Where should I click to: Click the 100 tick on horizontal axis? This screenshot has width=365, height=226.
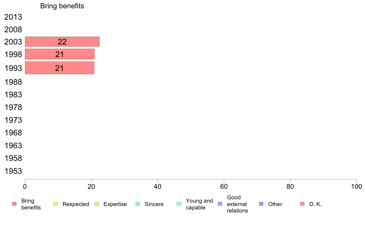(356, 187)
